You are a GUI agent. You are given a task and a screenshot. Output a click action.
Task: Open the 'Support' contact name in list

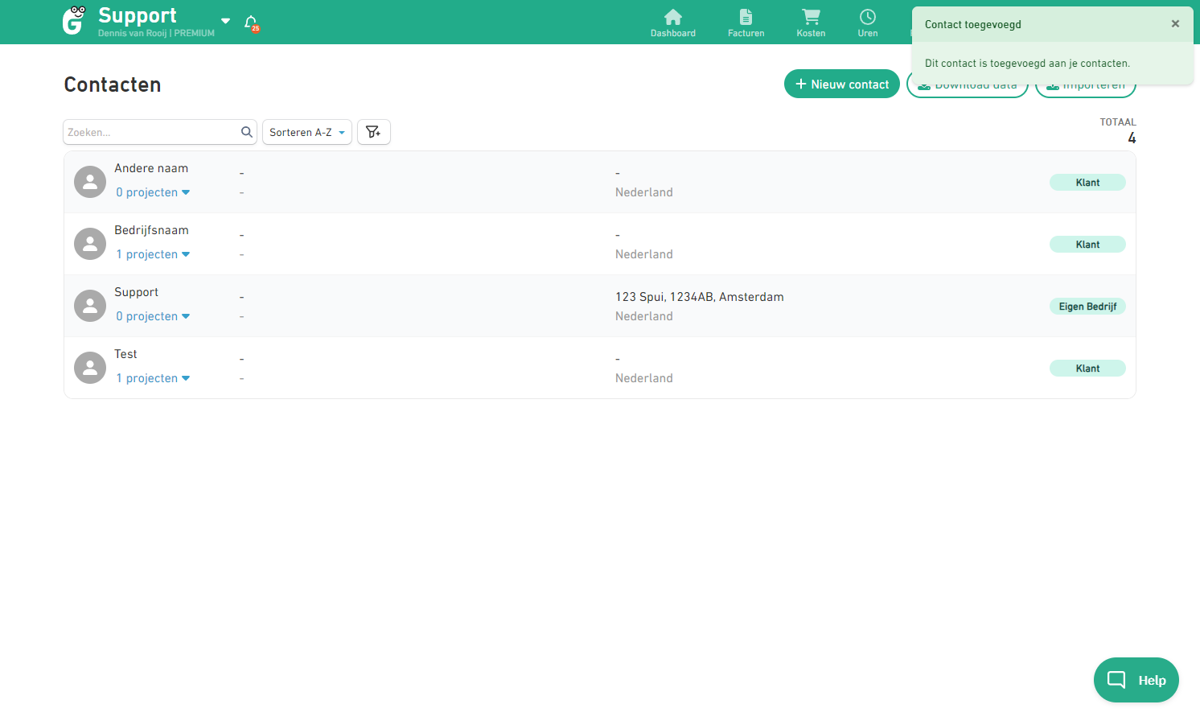(136, 292)
